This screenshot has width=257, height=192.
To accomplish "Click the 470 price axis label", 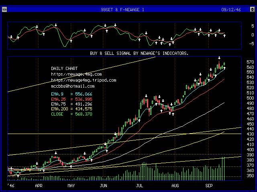I will click(250, 114).
